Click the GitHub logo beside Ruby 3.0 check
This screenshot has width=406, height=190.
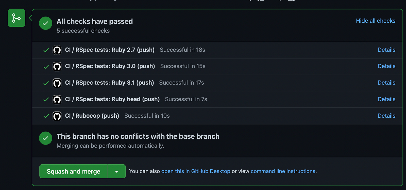click(57, 67)
